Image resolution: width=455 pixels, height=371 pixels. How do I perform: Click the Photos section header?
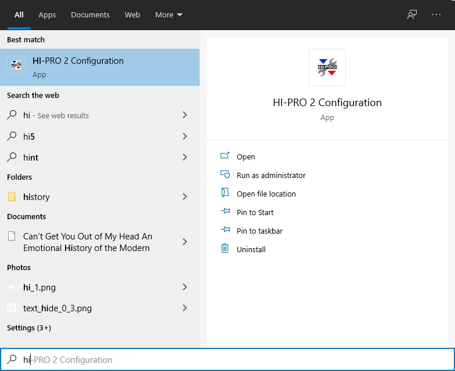[x=19, y=268]
